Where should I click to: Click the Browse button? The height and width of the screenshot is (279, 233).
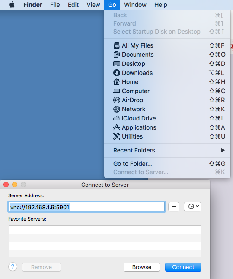[x=142, y=267]
